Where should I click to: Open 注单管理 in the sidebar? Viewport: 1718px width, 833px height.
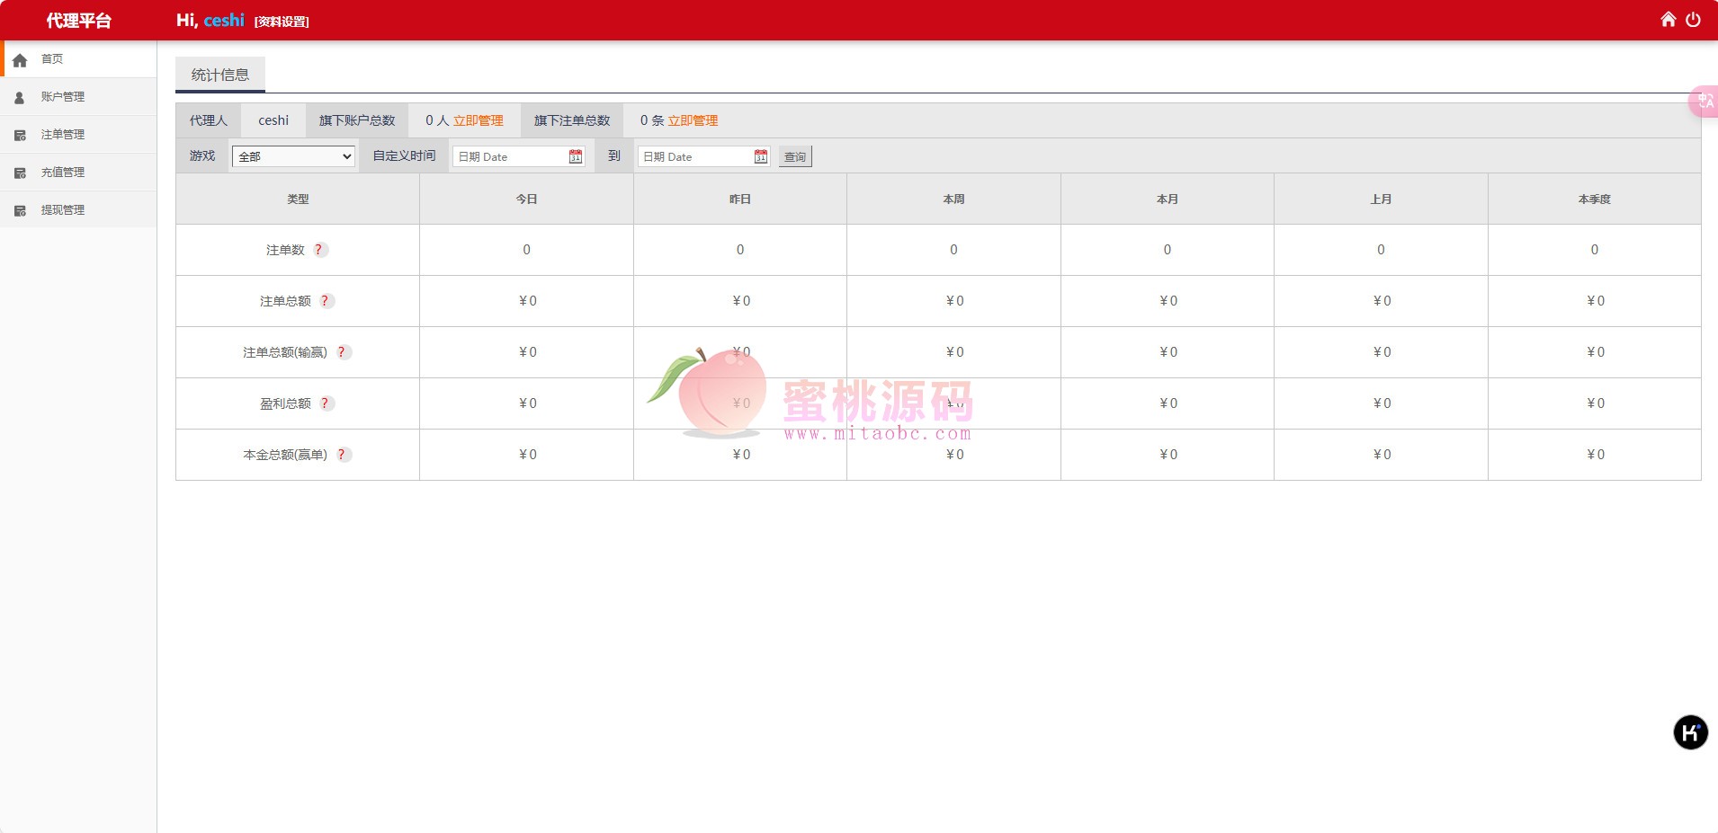tap(62, 135)
